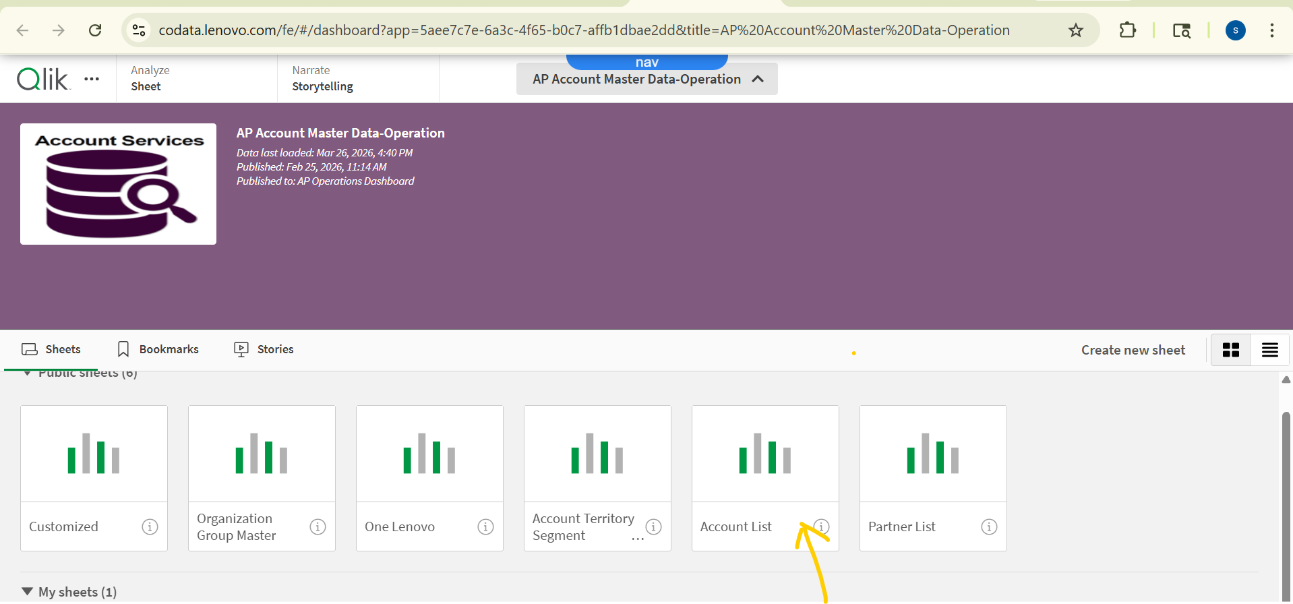The image size is (1293, 604).
Task: Click Create new sheet
Action: click(1133, 350)
